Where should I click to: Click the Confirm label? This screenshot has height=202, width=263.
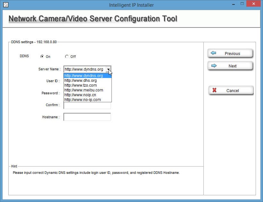(53, 105)
